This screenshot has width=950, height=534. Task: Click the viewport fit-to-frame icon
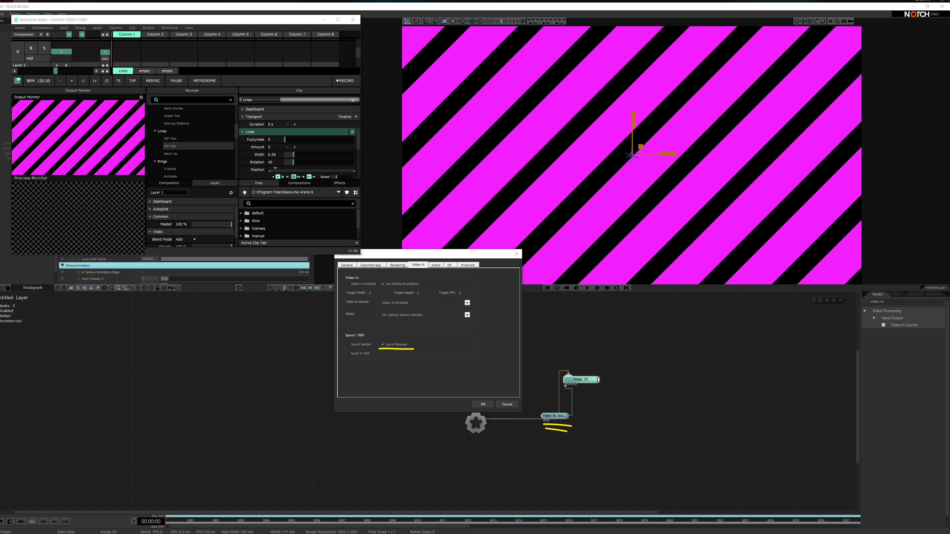[810, 21]
